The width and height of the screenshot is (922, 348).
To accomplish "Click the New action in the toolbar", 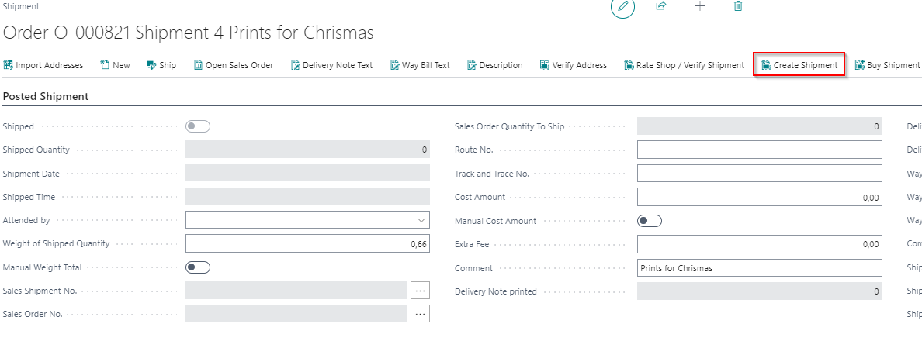I will [x=115, y=65].
